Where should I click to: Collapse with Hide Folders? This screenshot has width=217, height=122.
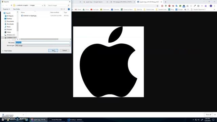coord(7,51)
